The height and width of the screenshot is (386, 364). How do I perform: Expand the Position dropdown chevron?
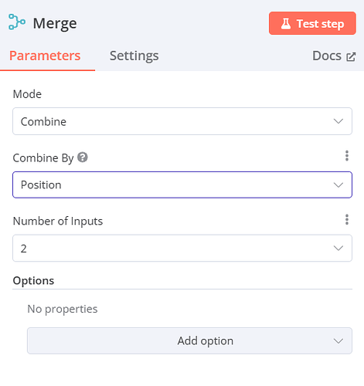[x=338, y=185]
